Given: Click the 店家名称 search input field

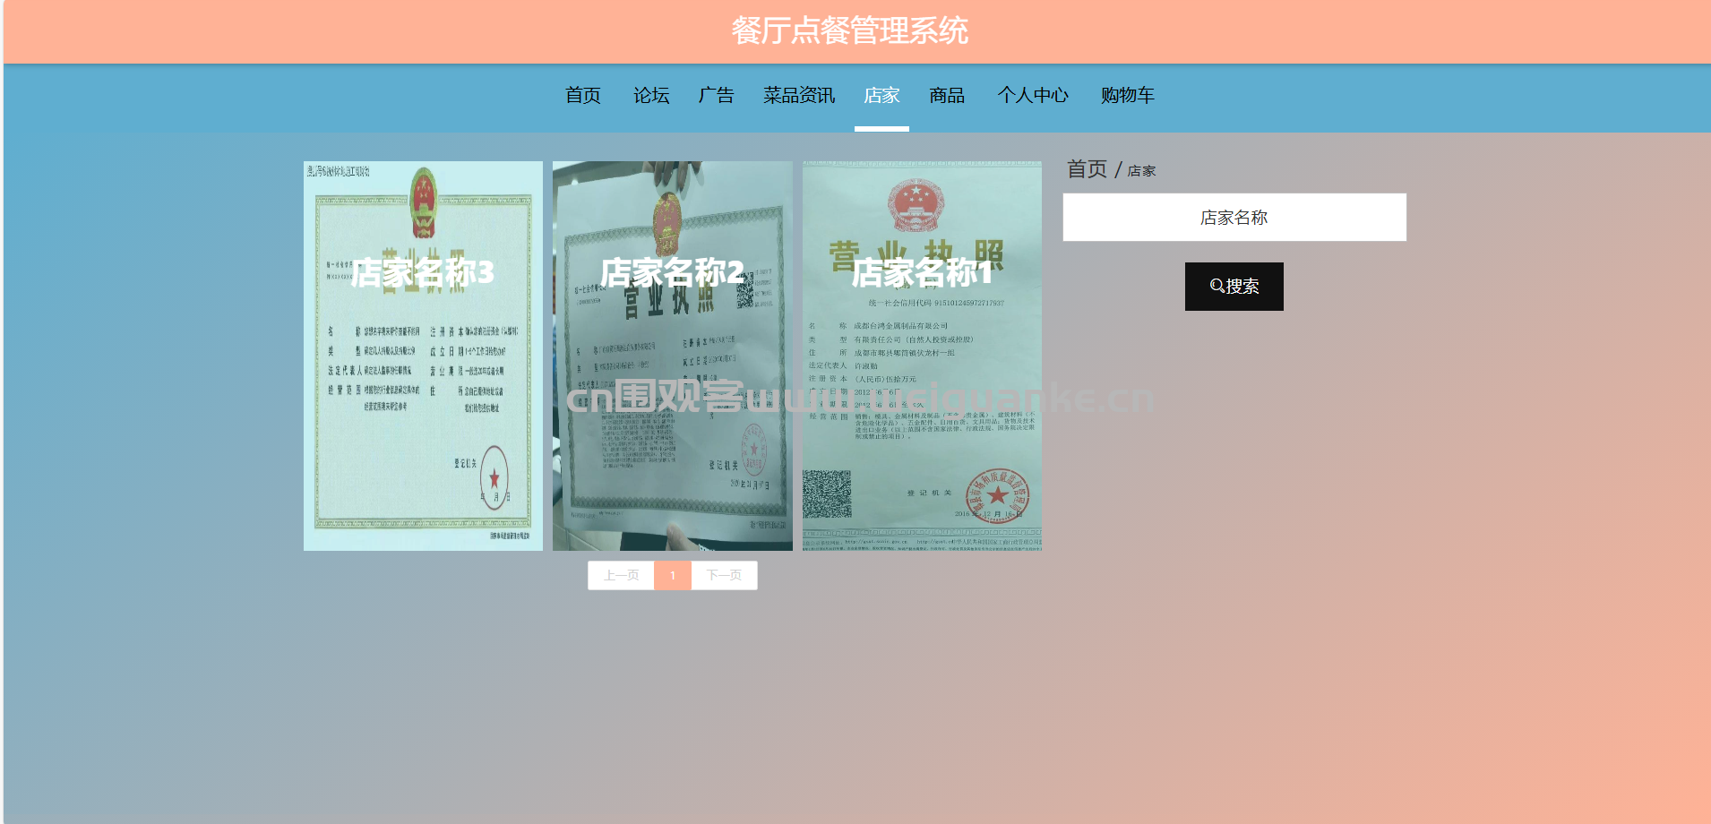Looking at the screenshot, I should pos(1234,218).
